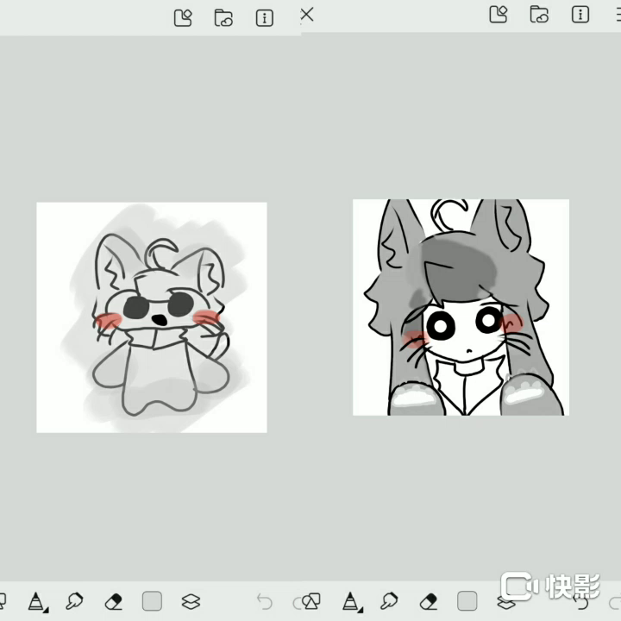Choose the eraser tool in left toolbar
This screenshot has width=621, height=621.
tap(113, 601)
